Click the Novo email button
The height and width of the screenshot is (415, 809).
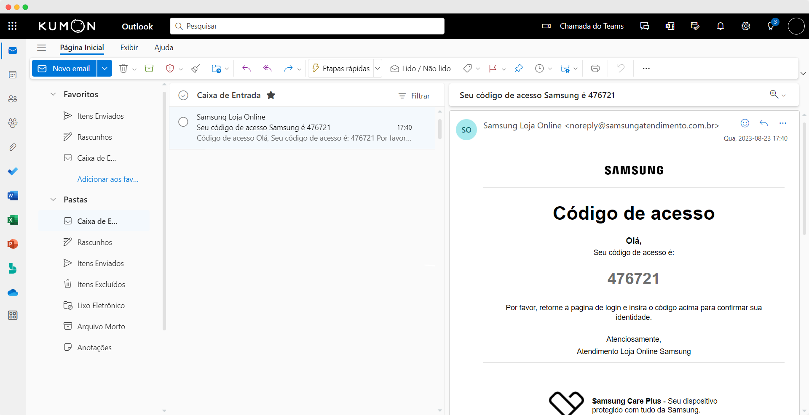(x=64, y=68)
